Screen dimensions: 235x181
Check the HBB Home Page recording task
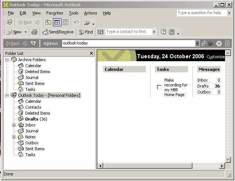pyautogui.click(x=159, y=87)
